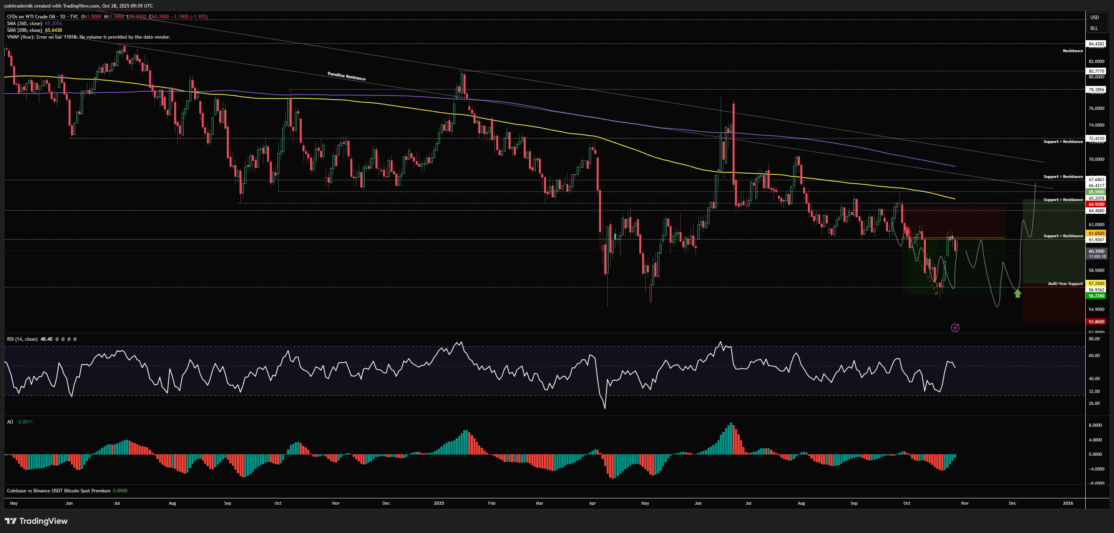
Task: Click the green 65.5900 price label
Action: [1096, 192]
